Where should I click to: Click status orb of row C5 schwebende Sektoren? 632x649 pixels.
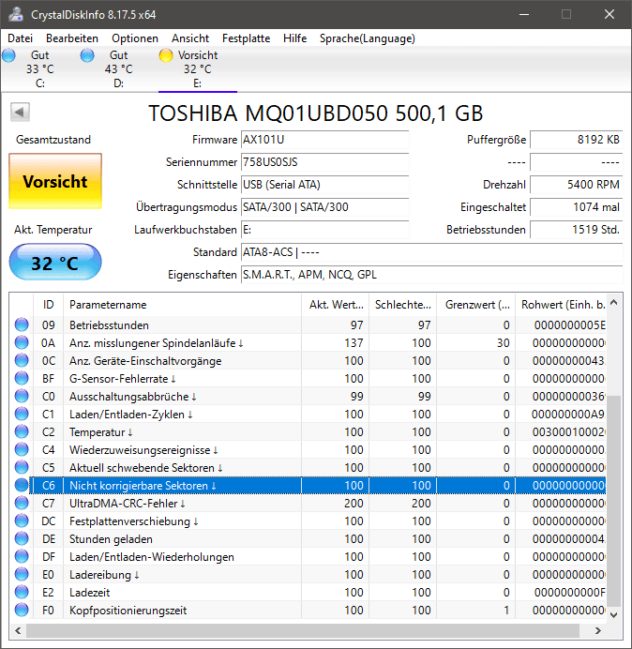pyautogui.click(x=22, y=467)
